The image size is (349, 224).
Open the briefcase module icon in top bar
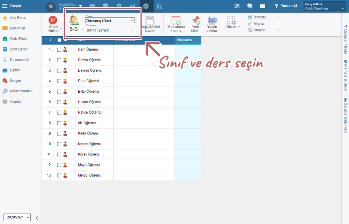click(x=92, y=6)
